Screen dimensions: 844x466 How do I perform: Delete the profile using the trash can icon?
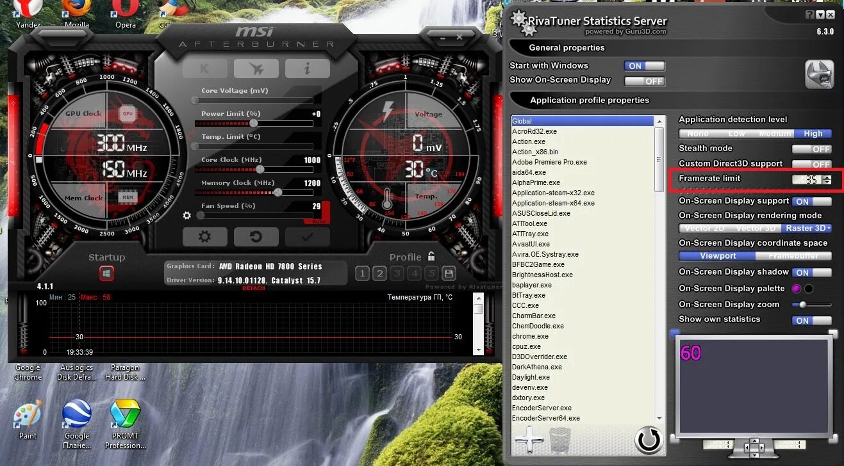click(559, 440)
